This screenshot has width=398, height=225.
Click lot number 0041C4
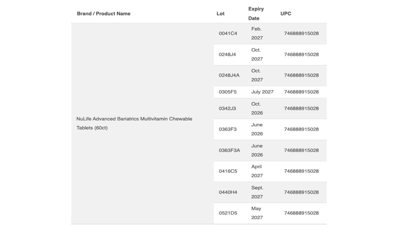tap(228, 34)
